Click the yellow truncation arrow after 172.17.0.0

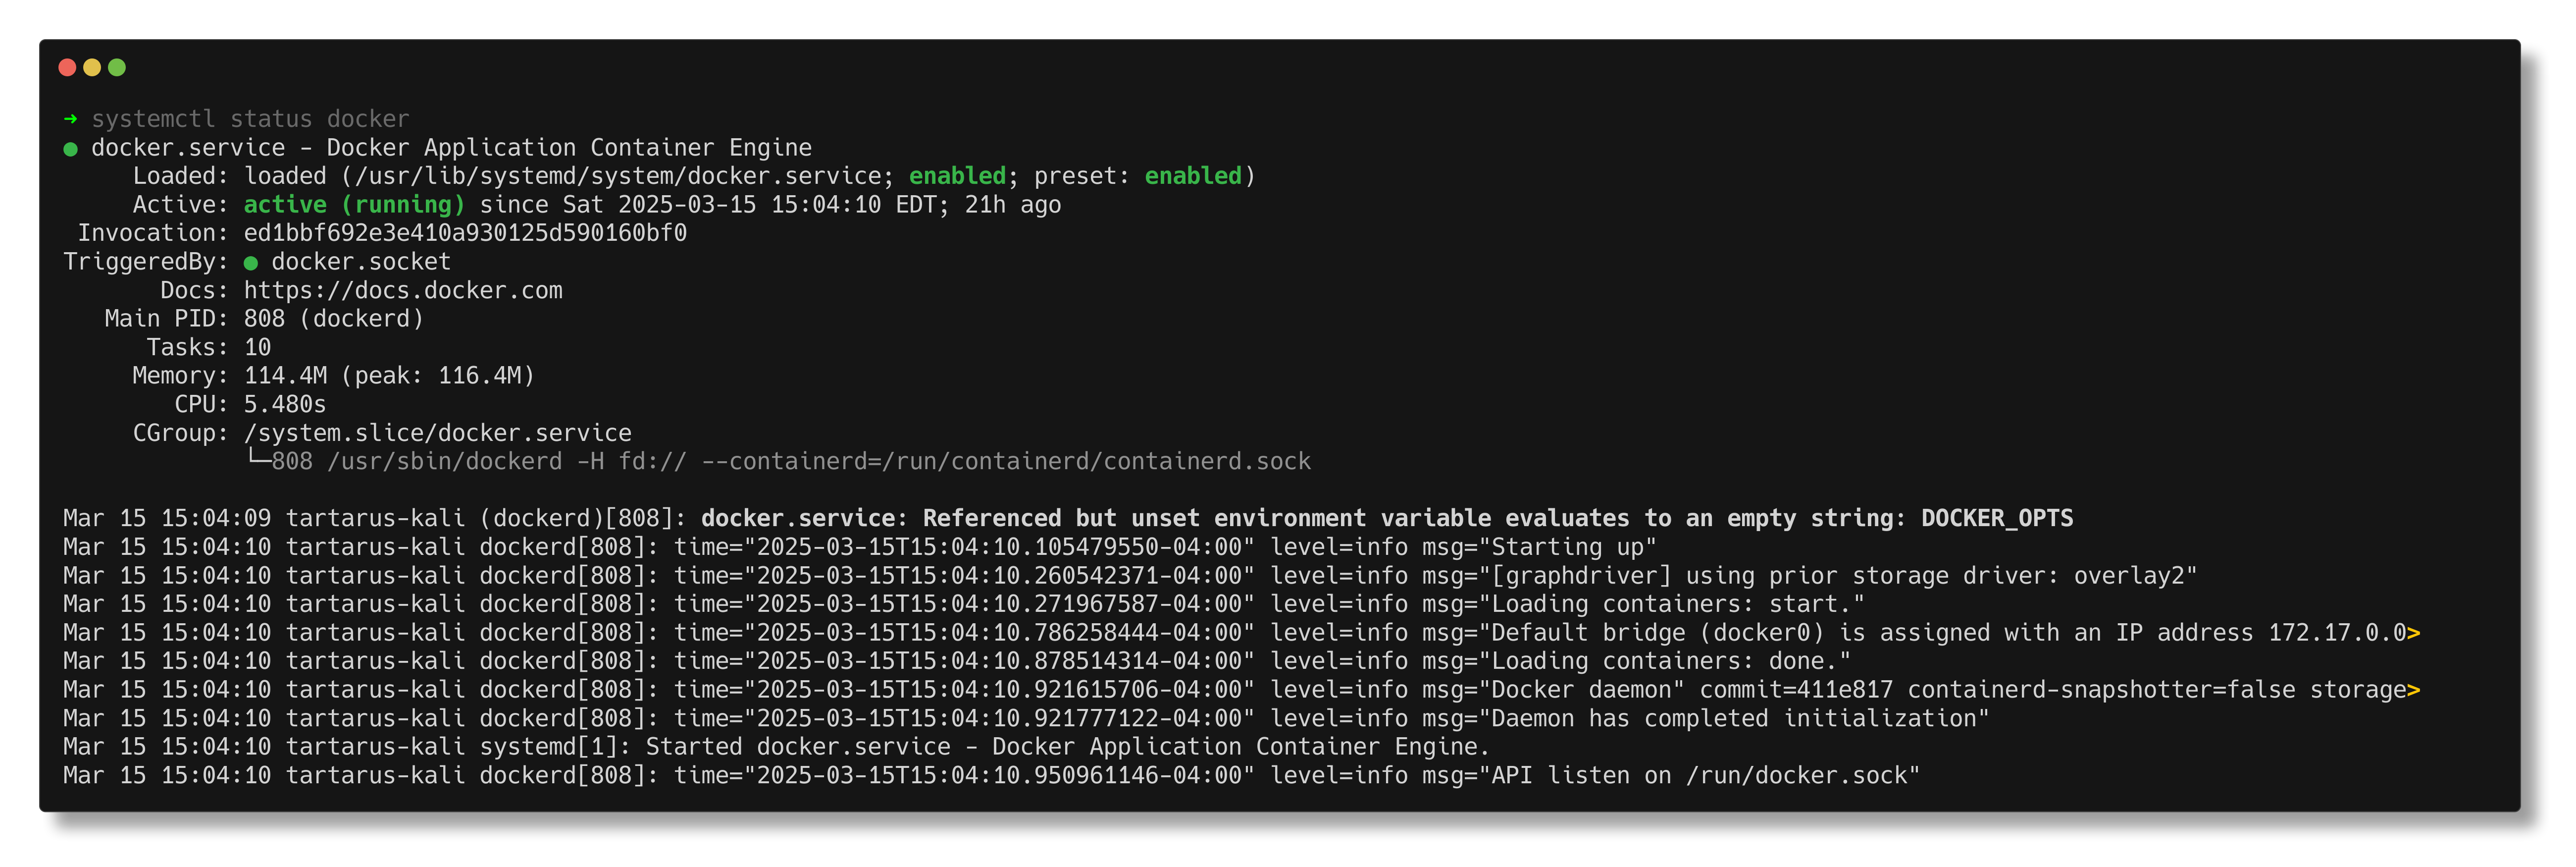click(2414, 633)
